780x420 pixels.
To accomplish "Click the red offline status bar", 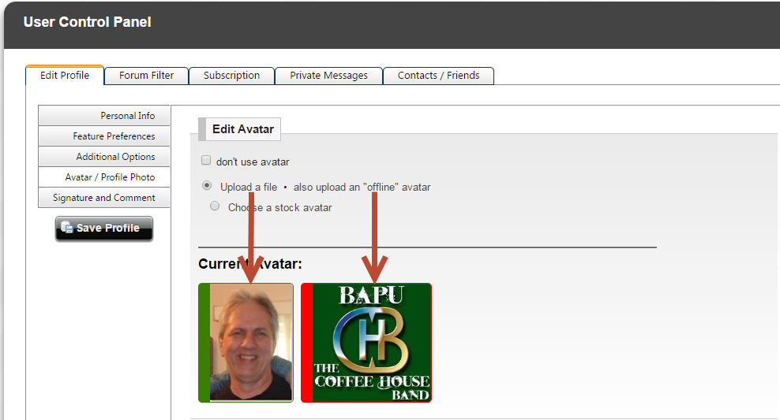I will [x=306, y=343].
